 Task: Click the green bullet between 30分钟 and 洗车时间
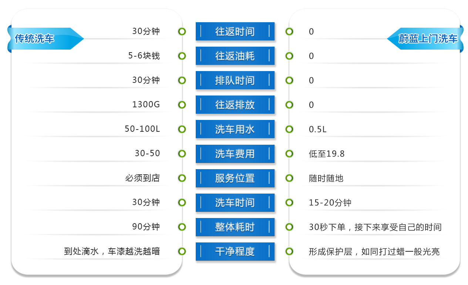[x=182, y=202]
